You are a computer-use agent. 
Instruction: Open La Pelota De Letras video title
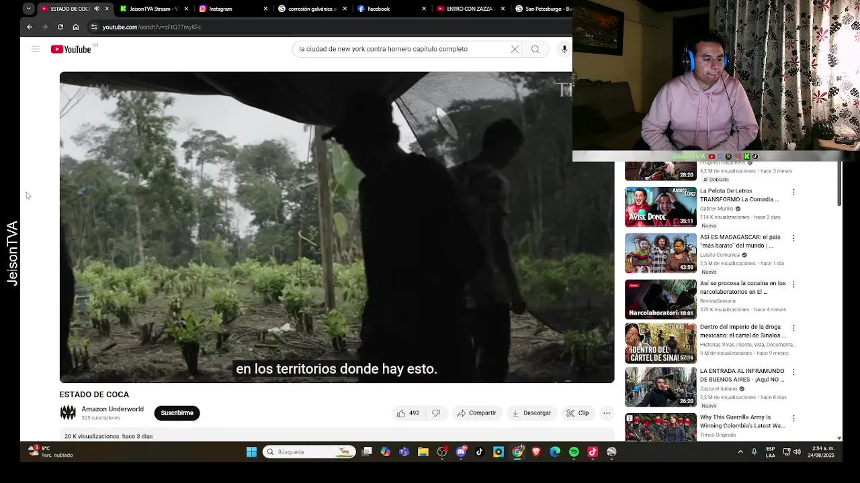(739, 195)
